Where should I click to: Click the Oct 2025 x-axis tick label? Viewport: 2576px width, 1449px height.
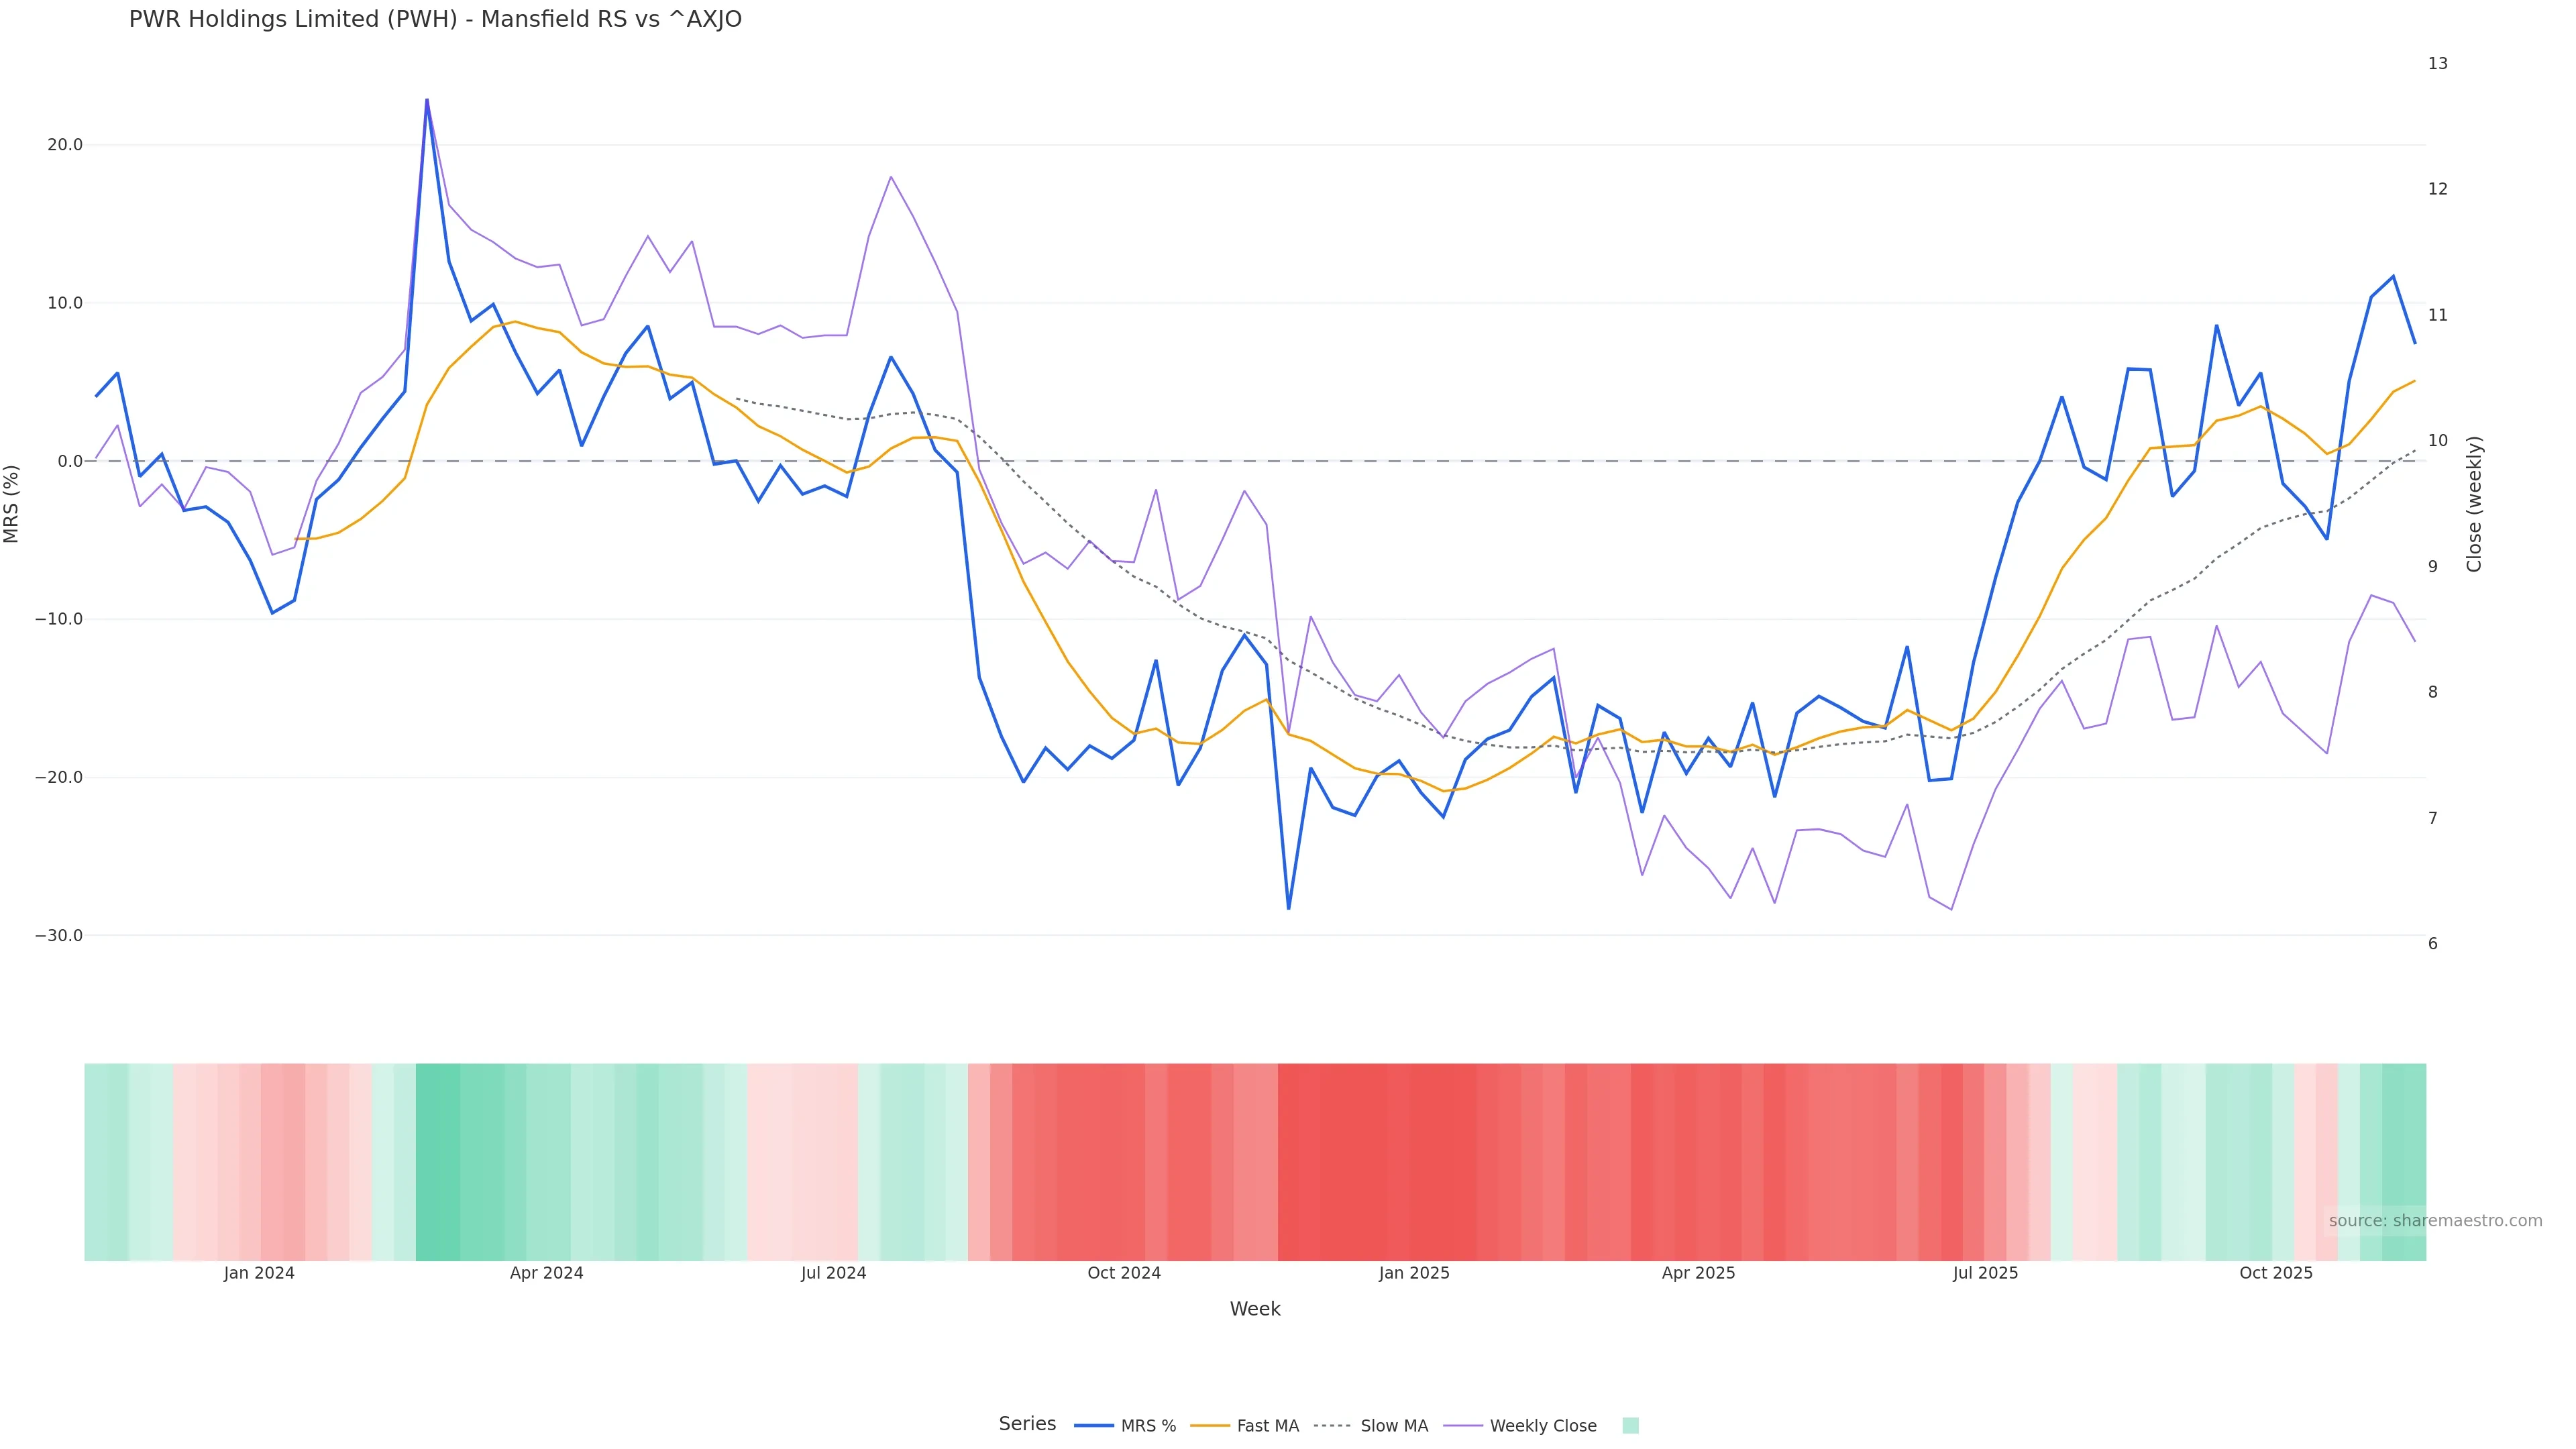pyautogui.click(x=2276, y=1274)
